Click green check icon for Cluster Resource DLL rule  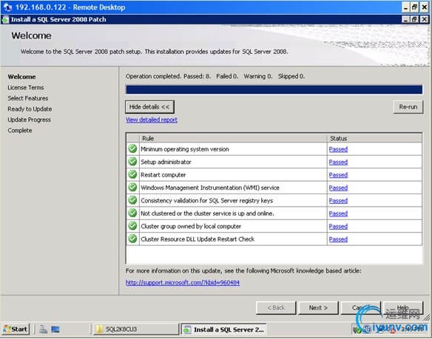pyautogui.click(x=132, y=239)
